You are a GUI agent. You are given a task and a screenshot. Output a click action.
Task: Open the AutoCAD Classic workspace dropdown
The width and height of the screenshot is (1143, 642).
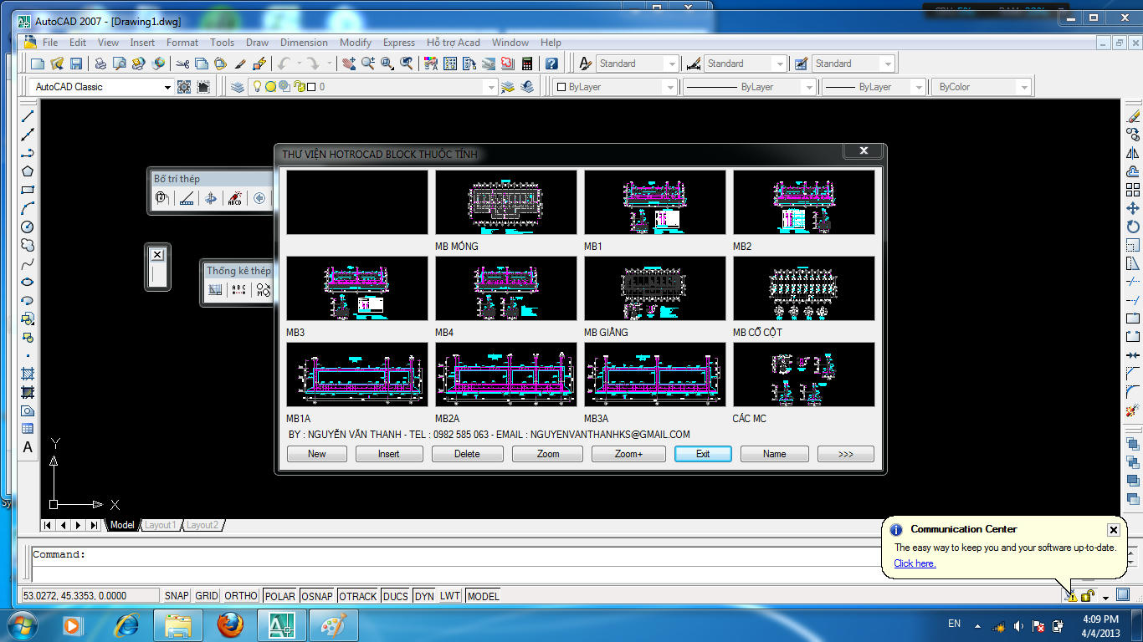(x=167, y=87)
